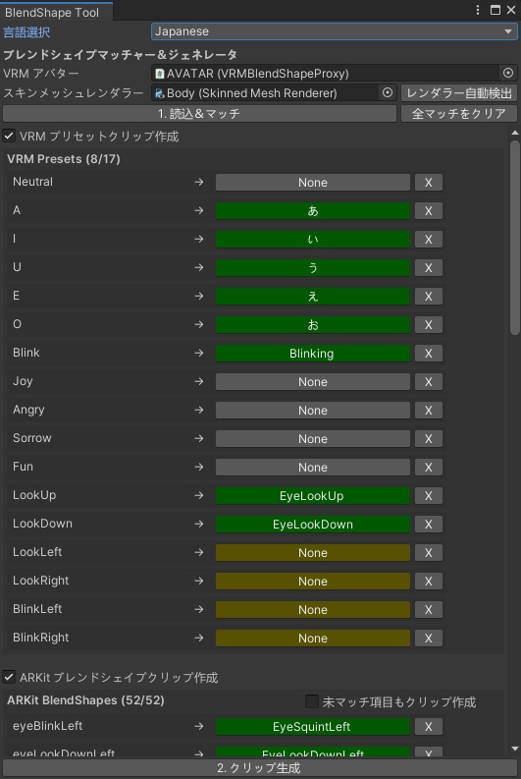
Task: Open the E selector showing え
Action: (313, 296)
